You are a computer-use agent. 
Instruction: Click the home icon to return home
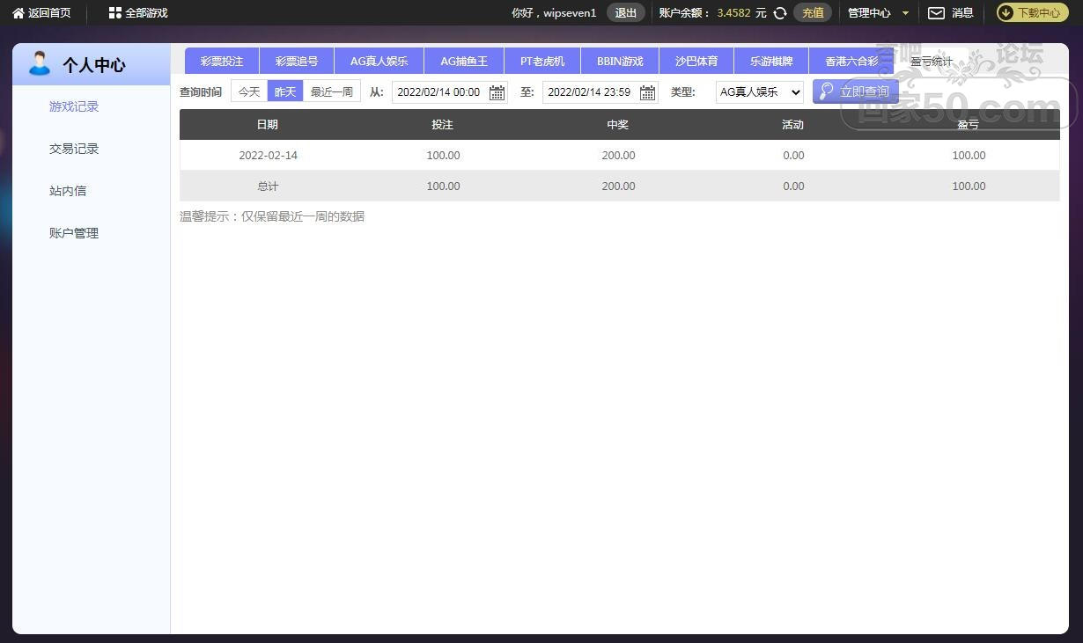tap(18, 13)
